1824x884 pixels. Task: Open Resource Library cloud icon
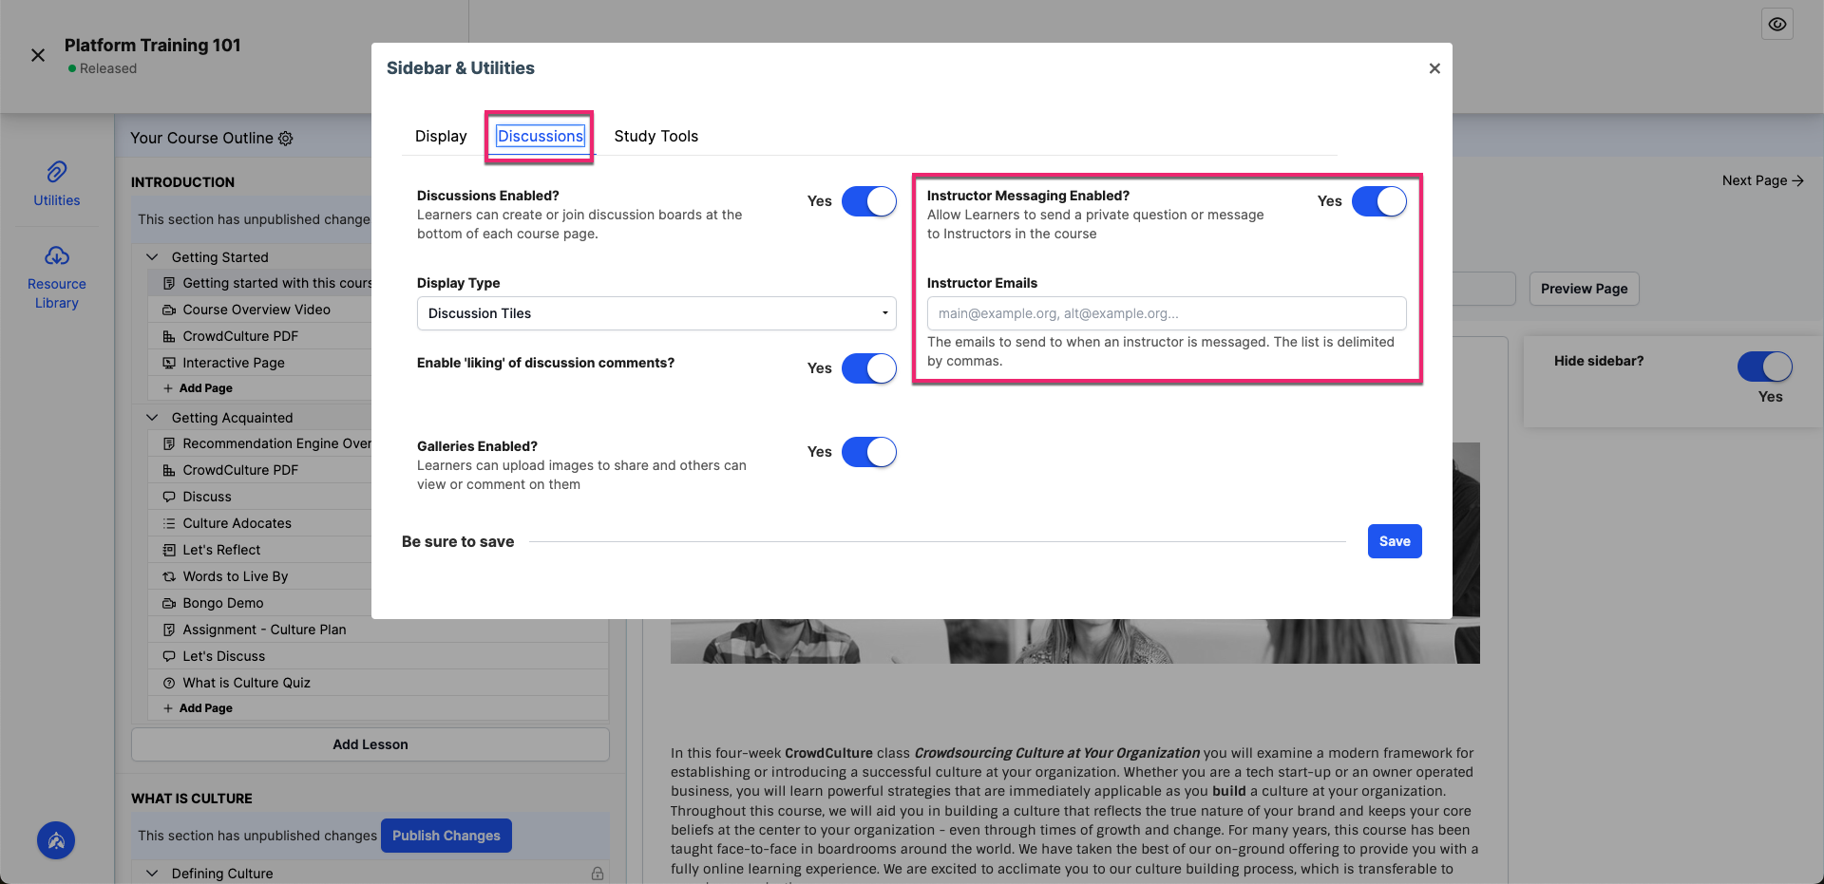(x=57, y=255)
